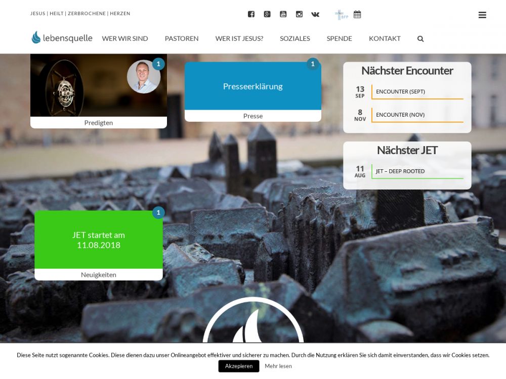Open the VK social icon

click(x=315, y=14)
